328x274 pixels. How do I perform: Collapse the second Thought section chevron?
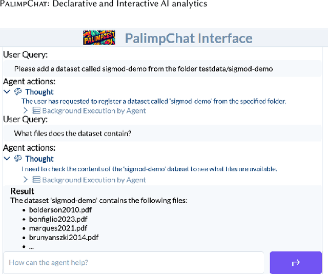pos(7,159)
